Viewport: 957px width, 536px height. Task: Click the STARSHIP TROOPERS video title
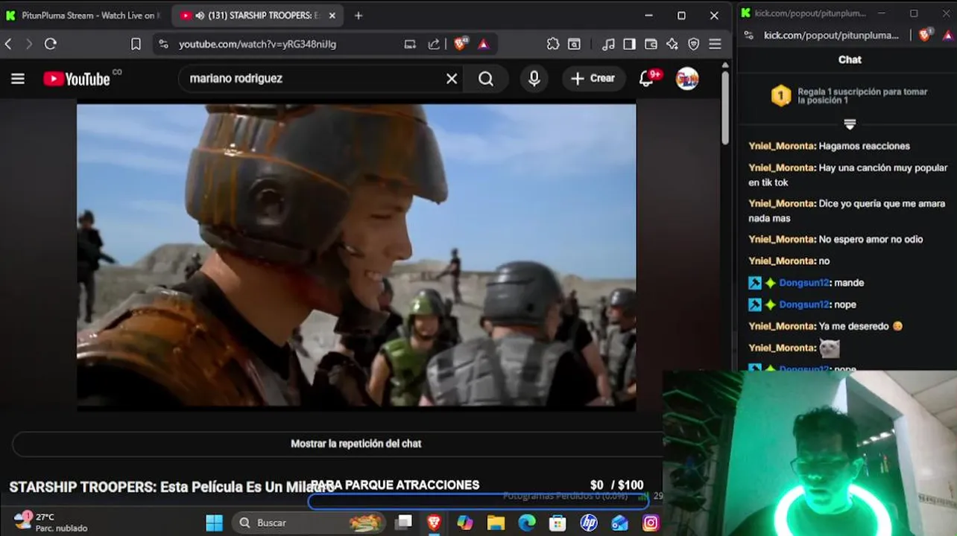[171, 487]
